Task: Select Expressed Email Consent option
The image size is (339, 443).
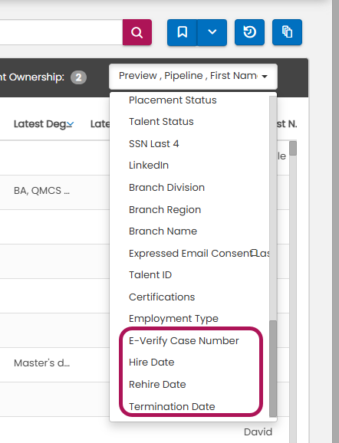Action: coord(199,254)
